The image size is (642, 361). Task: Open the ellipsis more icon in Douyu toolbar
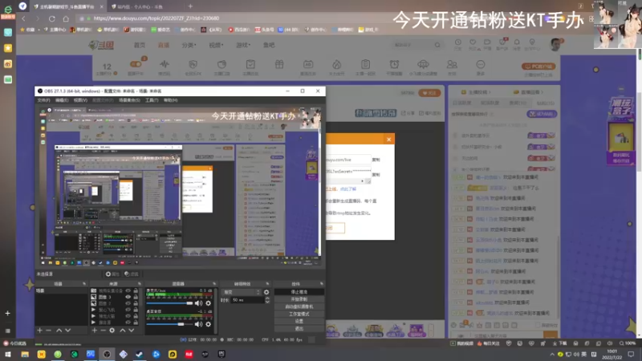click(481, 64)
